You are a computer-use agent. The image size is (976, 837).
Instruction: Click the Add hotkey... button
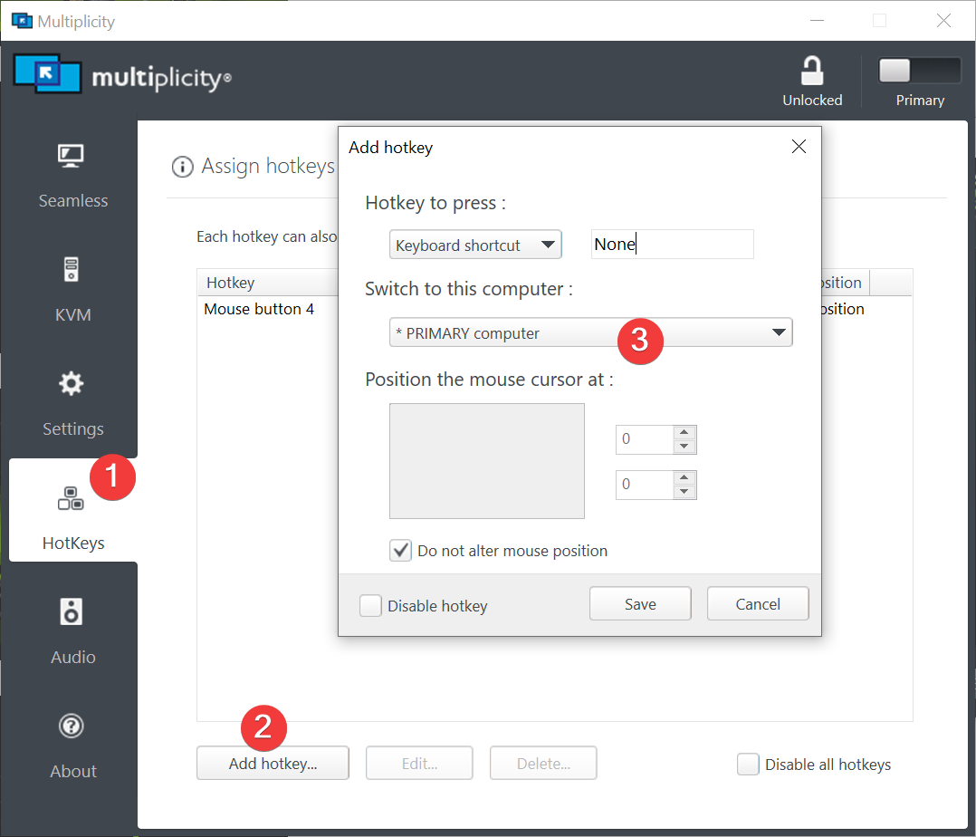click(273, 763)
